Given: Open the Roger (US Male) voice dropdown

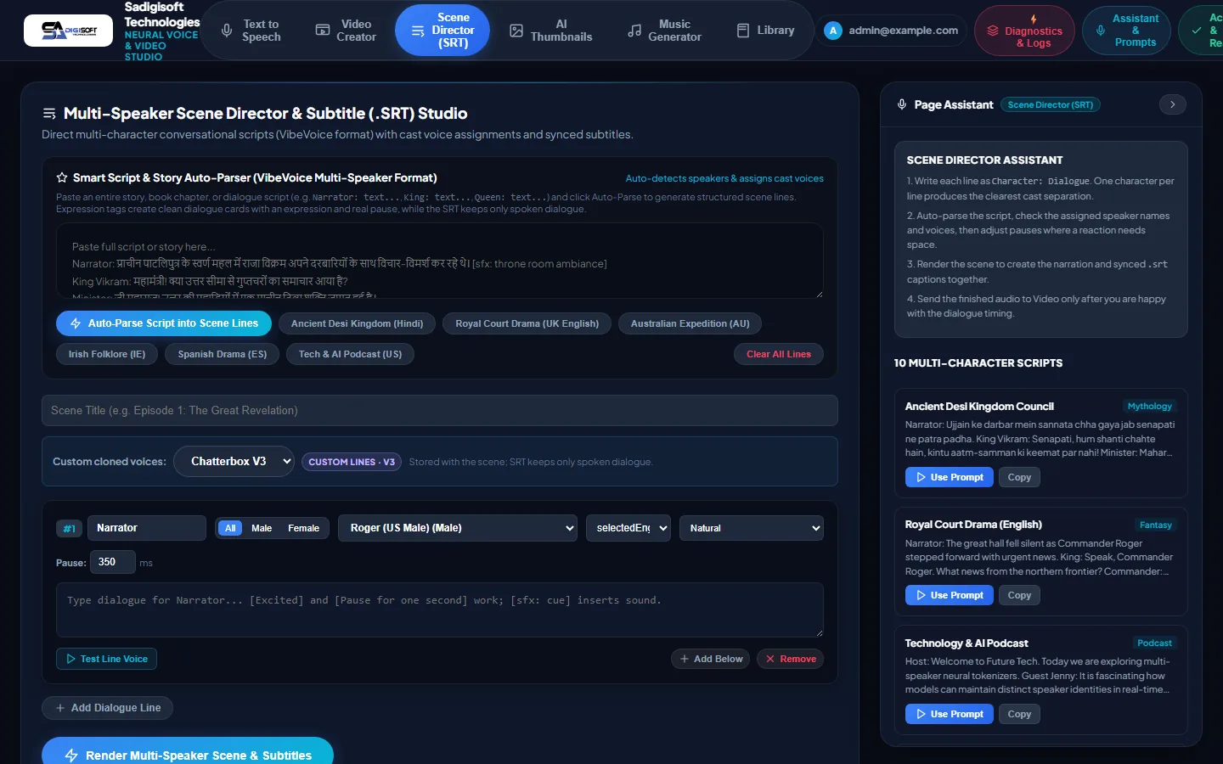Looking at the screenshot, I should (x=458, y=528).
